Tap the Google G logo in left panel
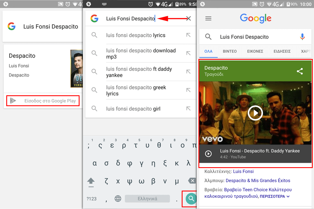 tap(12, 26)
